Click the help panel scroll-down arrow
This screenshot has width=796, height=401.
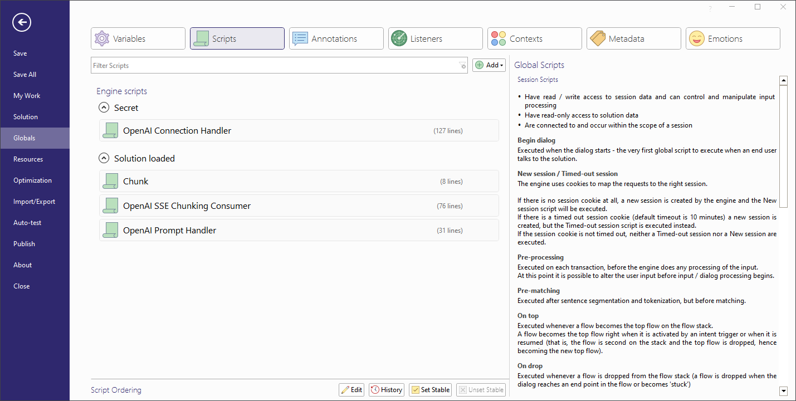pyautogui.click(x=783, y=391)
